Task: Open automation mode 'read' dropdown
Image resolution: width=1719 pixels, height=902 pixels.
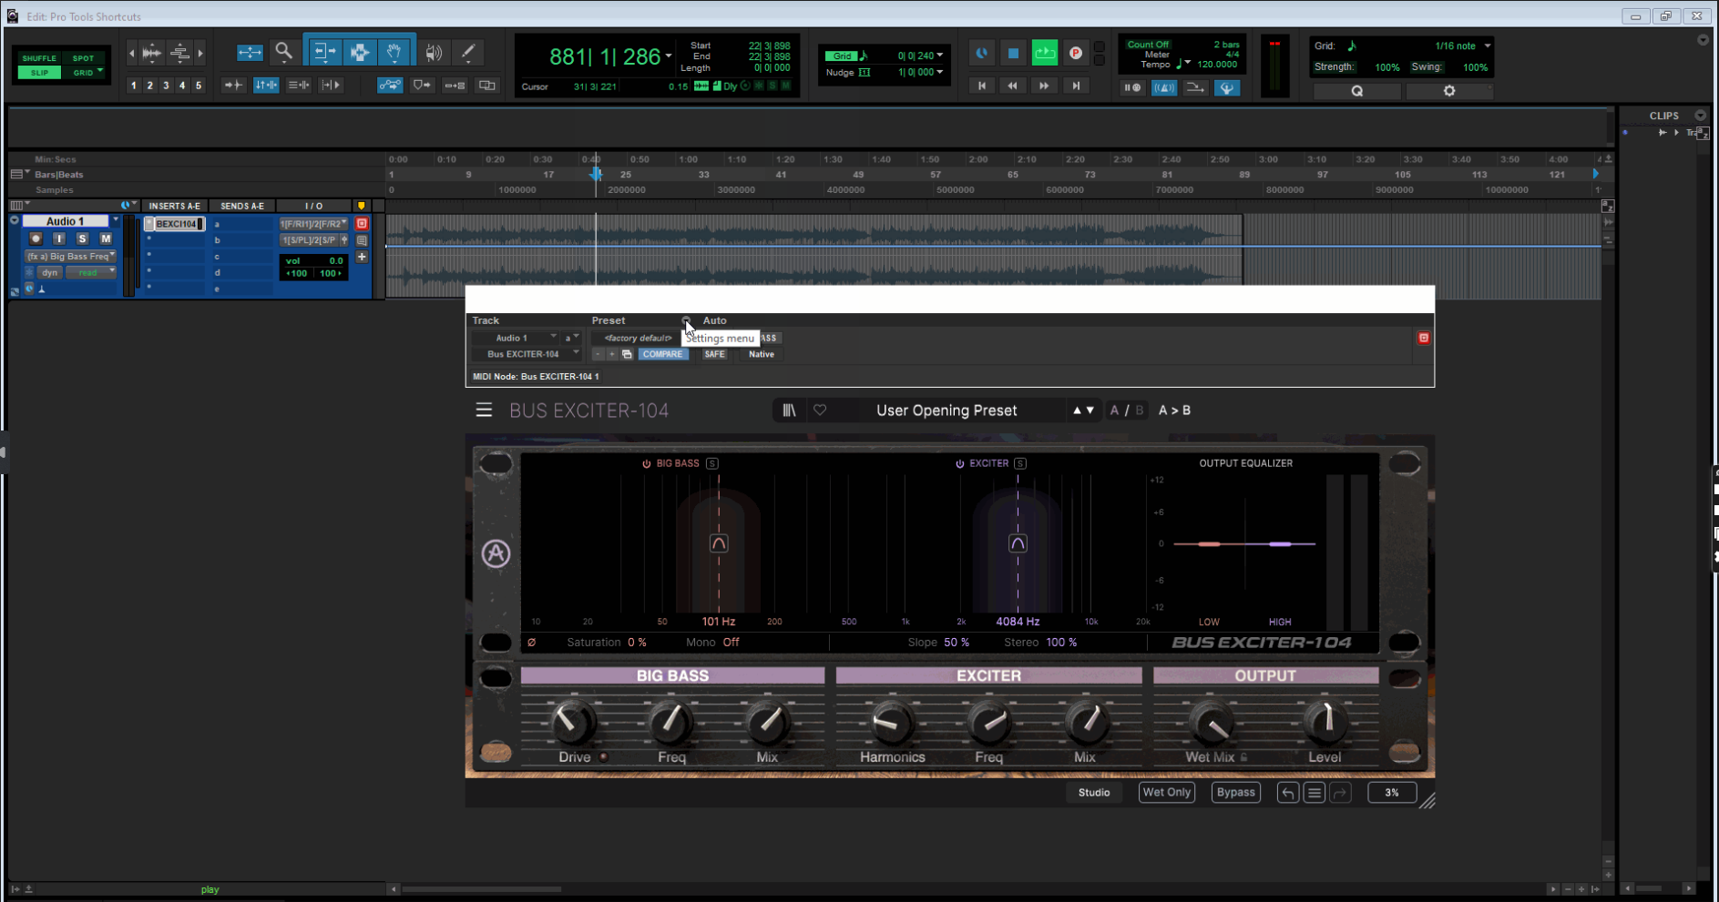Action: tap(91, 272)
